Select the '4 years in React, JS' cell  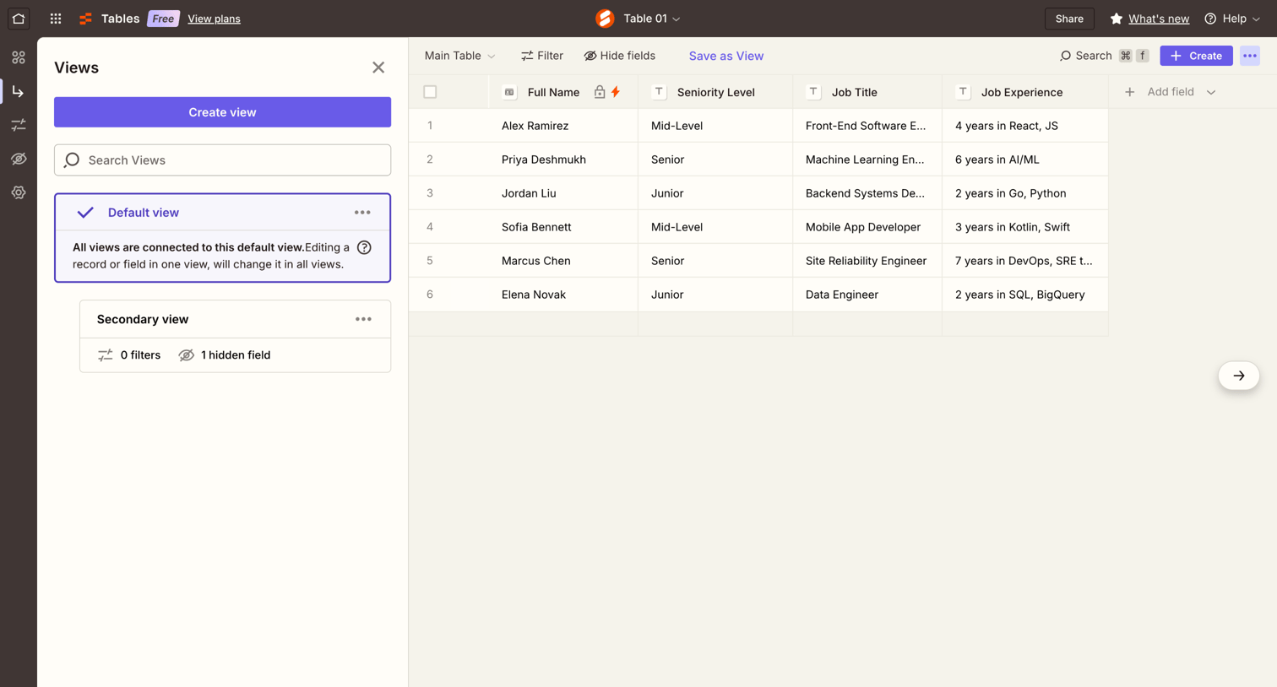point(1025,126)
